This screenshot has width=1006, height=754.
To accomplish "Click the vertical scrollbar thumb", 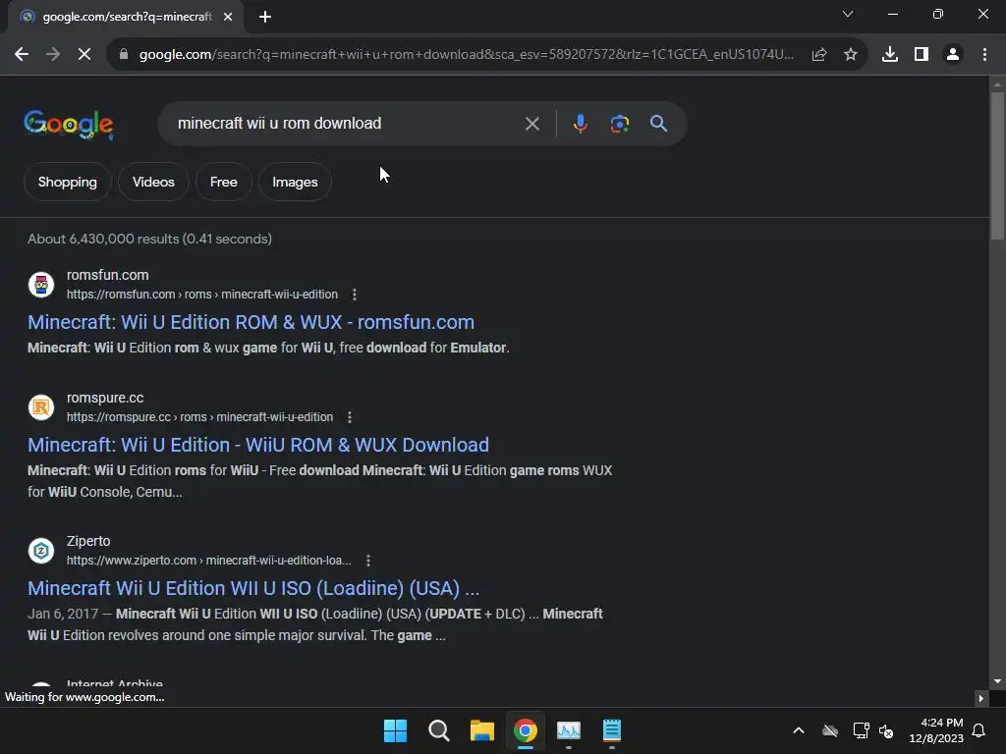I will tap(997, 165).
